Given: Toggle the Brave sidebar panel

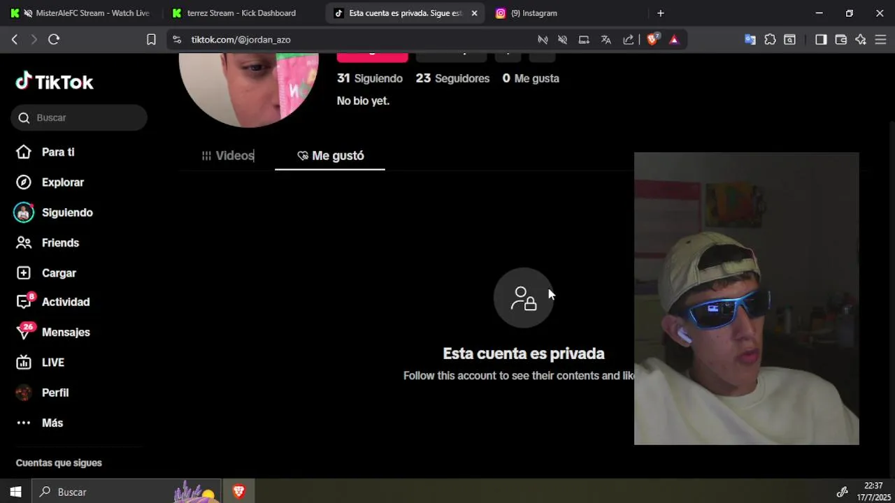Looking at the screenshot, I should pos(821,40).
